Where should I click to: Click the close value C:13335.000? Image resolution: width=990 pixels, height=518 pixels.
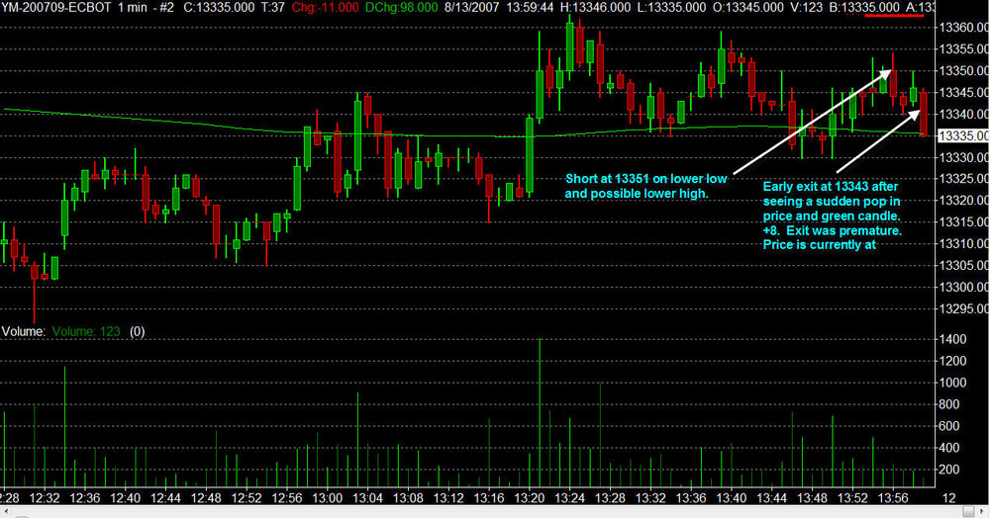tap(219, 8)
